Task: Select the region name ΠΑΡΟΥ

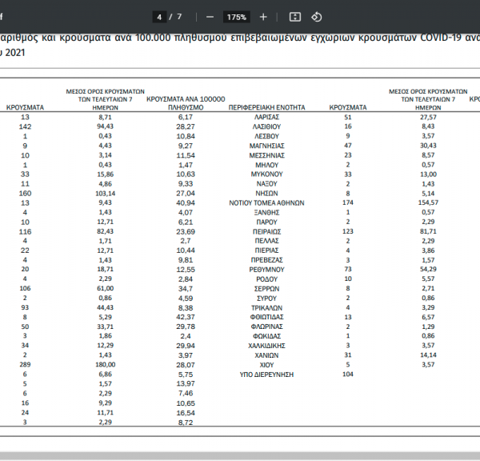Action: pyautogui.click(x=266, y=222)
